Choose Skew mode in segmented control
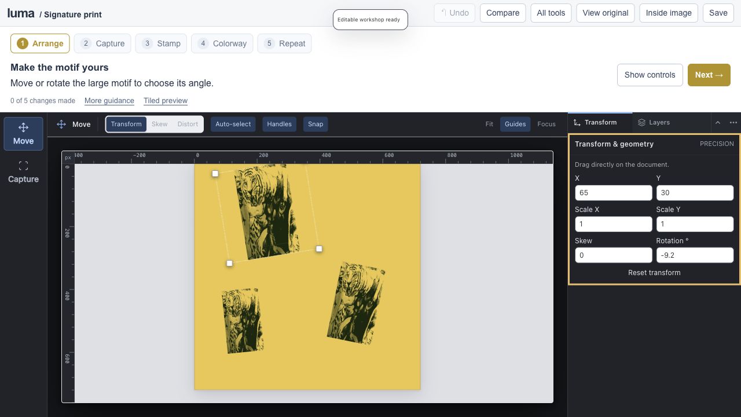This screenshot has width=741, height=417. [x=159, y=124]
